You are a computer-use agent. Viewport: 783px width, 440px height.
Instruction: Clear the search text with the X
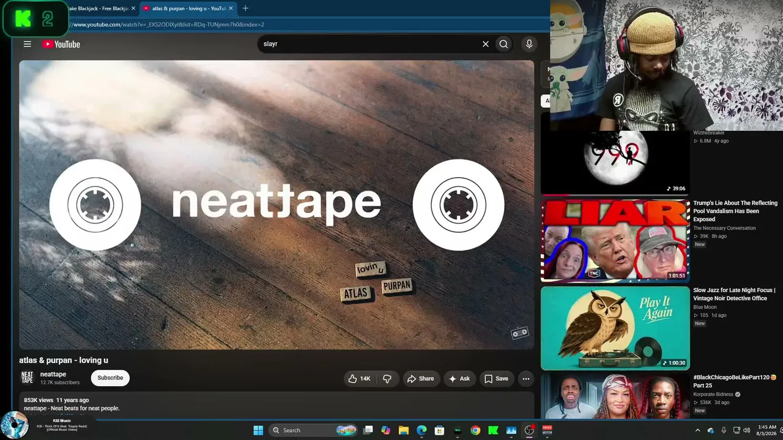point(486,44)
